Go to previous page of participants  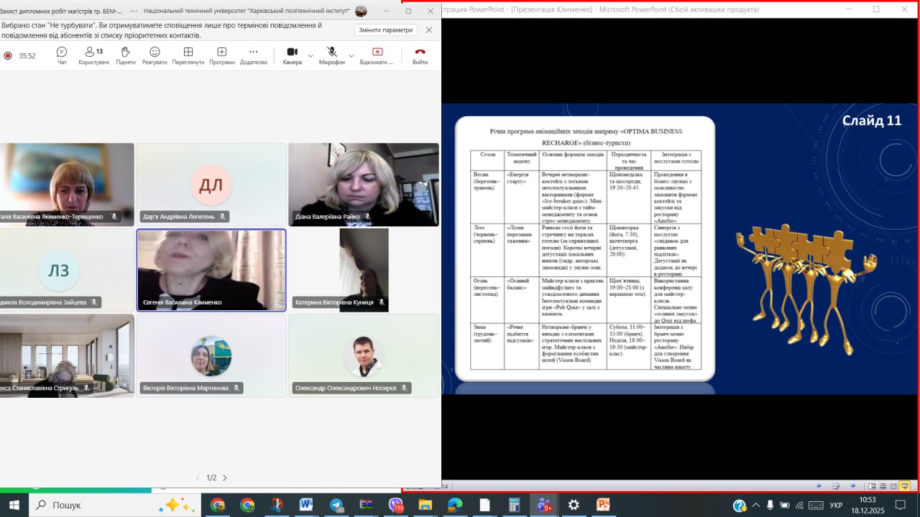(x=198, y=478)
